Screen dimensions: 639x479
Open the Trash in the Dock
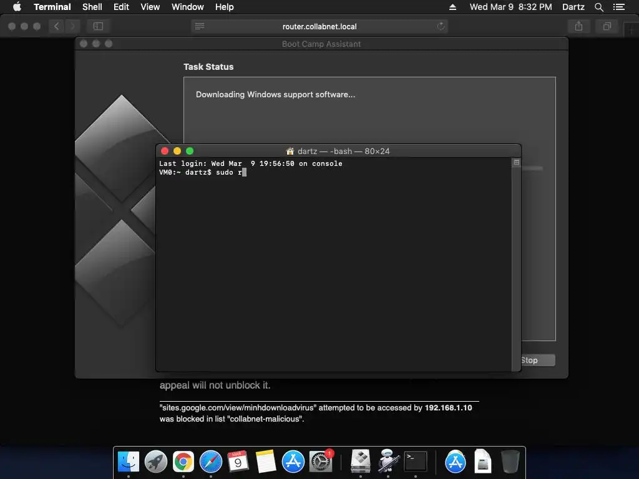click(510, 462)
